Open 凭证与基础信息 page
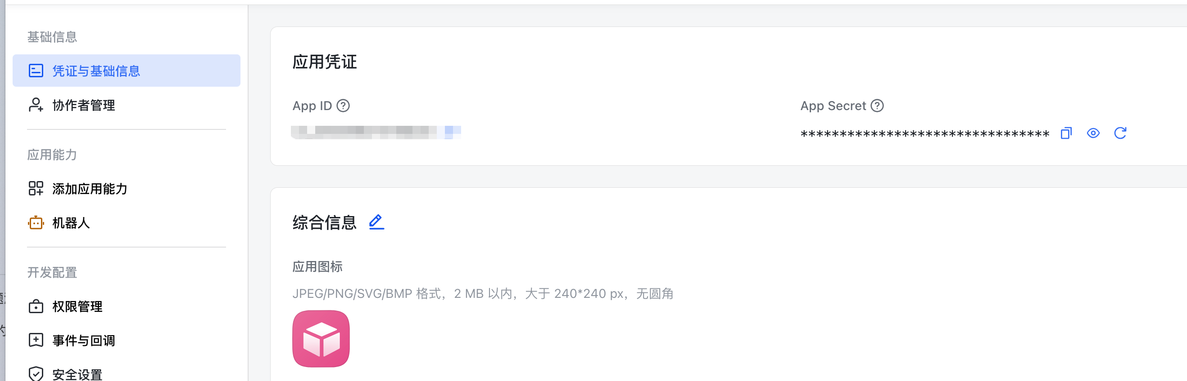 (126, 71)
